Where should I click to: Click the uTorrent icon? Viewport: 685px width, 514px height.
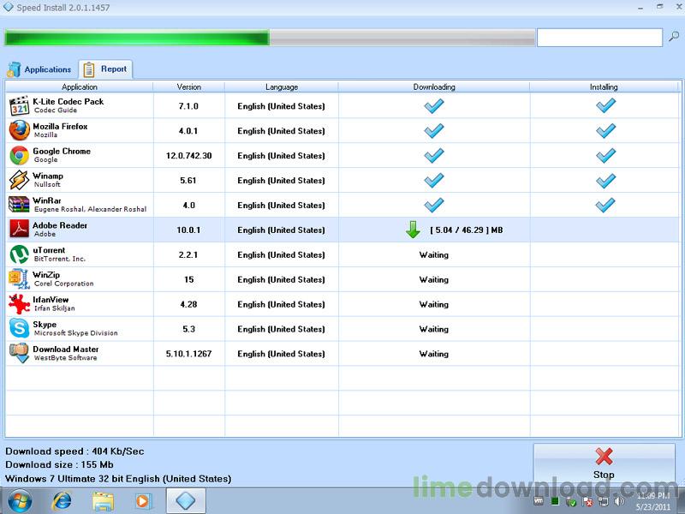point(19,254)
